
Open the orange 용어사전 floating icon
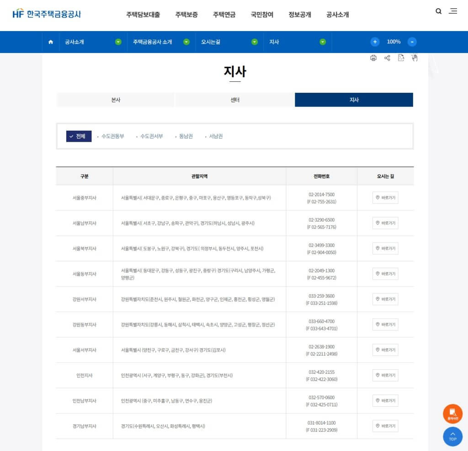click(x=452, y=414)
